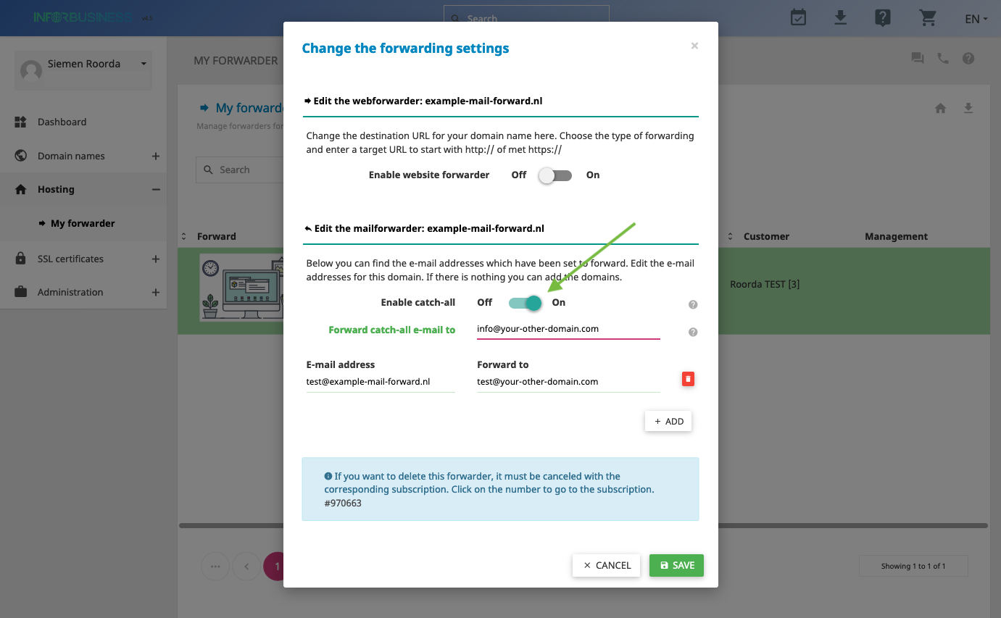The height and width of the screenshot is (618, 1001).
Task: Open the help icon beside Enable catch-all
Action: pyautogui.click(x=693, y=305)
